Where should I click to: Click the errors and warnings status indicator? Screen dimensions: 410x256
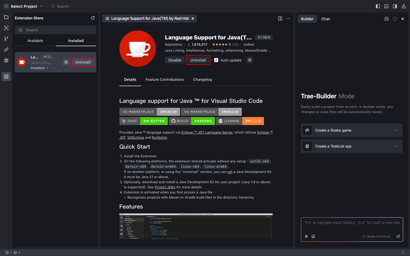pyautogui.click(x=13, y=252)
